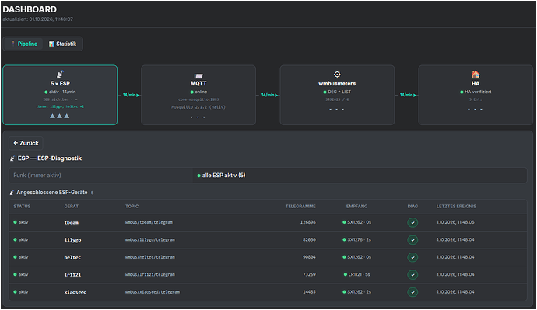The height and width of the screenshot is (310, 537).
Task: Click 'HA verifiziert' status text
Action: coord(476,92)
